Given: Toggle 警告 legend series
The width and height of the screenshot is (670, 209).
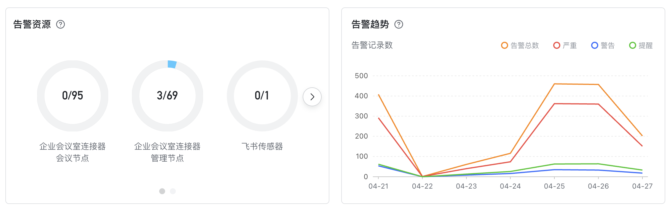Looking at the screenshot, I should tap(603, 45).
